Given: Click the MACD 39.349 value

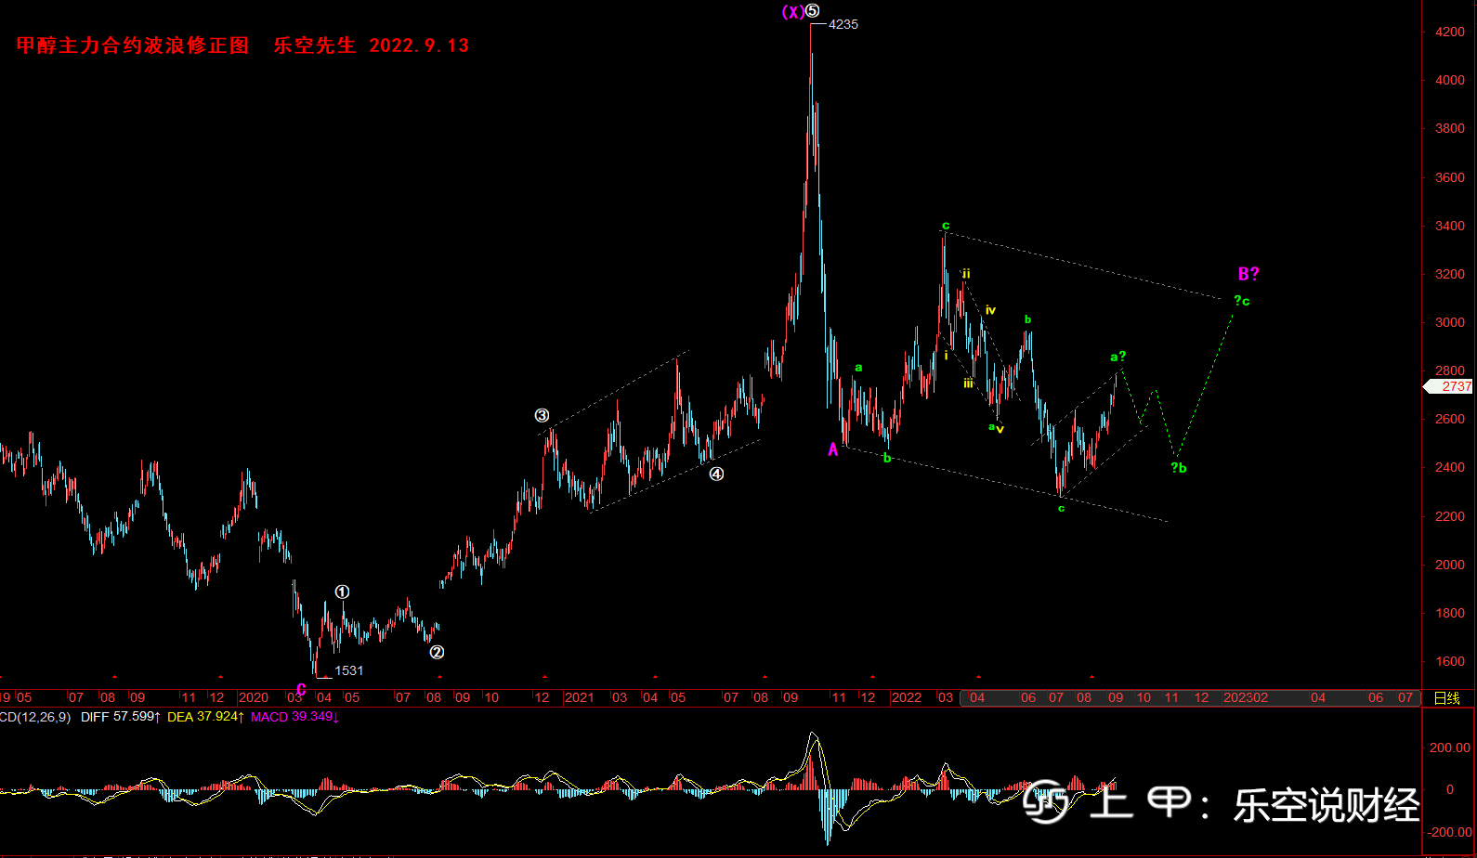Looking at the screenshot, I should click(x=295, y=717).
